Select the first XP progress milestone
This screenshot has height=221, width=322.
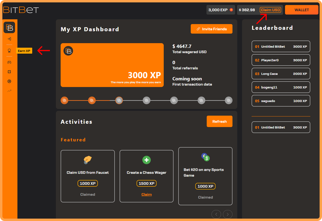(64, 100)
